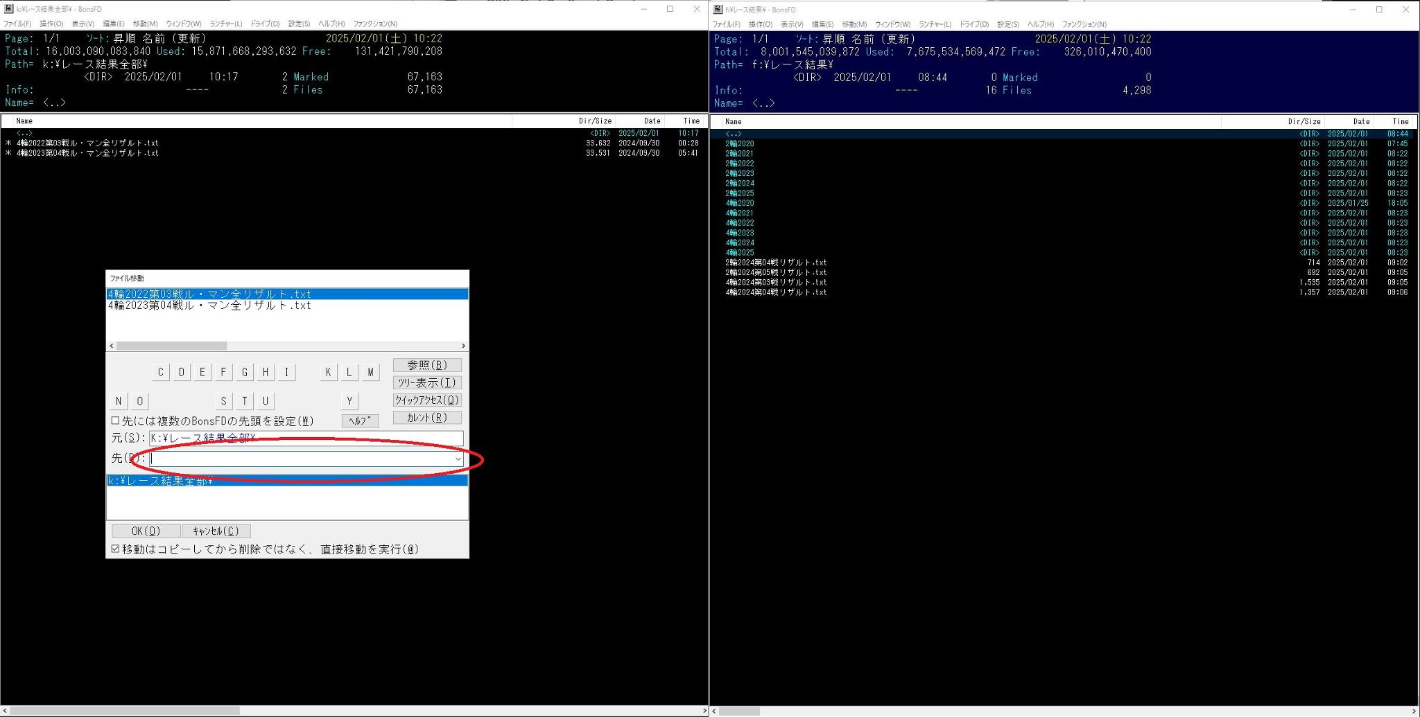Open クイックアクセス(Q) quick access button

[426, 400]
